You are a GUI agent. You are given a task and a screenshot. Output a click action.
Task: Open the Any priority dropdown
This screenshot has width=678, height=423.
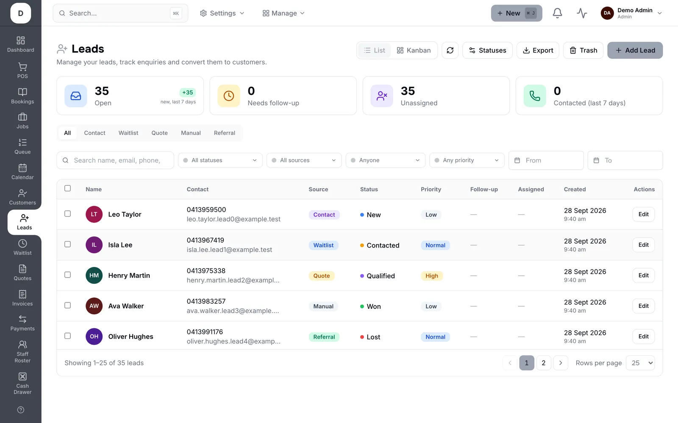click(x=467, y=160)
